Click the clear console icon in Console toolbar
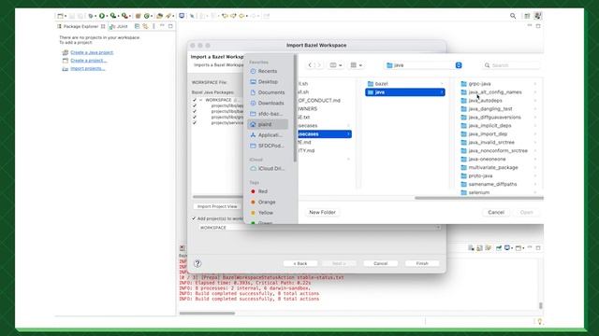Image resolution: width=599 pixels, height=336 pixels. click(x=471, y=248)
